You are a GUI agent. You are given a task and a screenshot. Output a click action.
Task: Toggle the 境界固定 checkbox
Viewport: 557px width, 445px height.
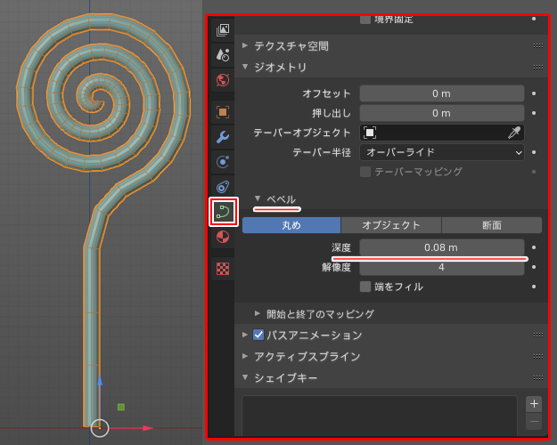pyautogui.click(x=365, y=19)
